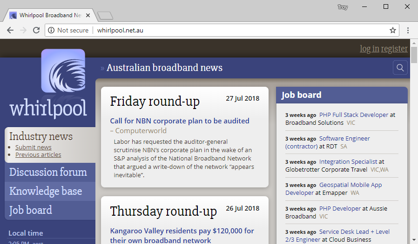Open the Industry news section
Viewport: 418px width, 244px height.
point(41,136)
